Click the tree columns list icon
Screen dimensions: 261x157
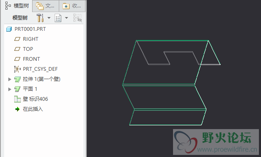coord(58,18)
